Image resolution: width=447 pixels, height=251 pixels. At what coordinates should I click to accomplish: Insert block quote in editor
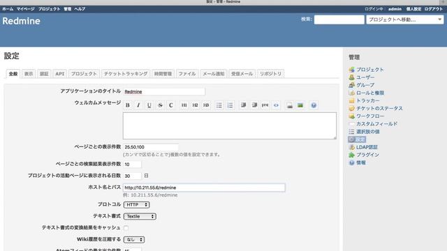pyautogui.click(x=244, y=105)
